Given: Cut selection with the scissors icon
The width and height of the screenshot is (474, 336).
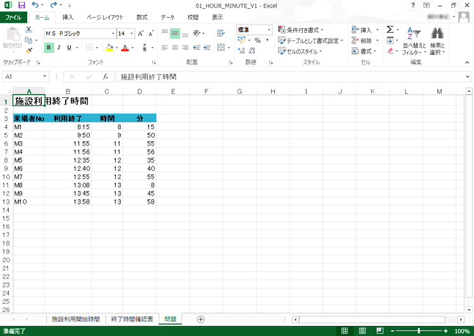Looking at the screenshot, I should pos(28,30).
